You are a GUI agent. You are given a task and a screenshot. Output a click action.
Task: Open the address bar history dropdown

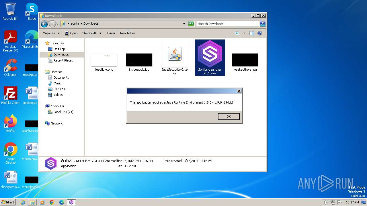click(184, 24)
